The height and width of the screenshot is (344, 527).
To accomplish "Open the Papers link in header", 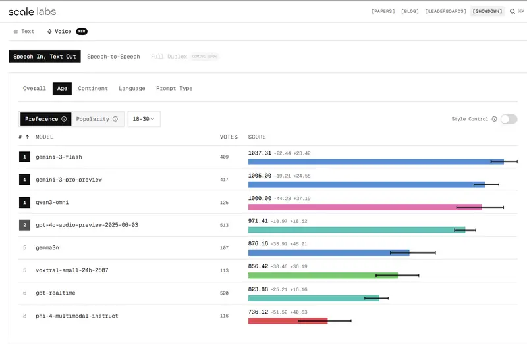I will (383, 11).
